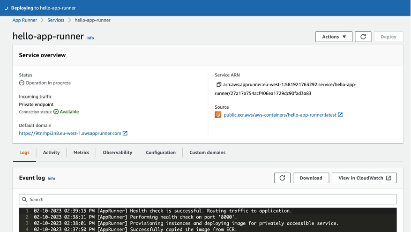Viewport: 411px width, 232px height.
Task: Click the magnifier icon in the search box
Action: 24,199
